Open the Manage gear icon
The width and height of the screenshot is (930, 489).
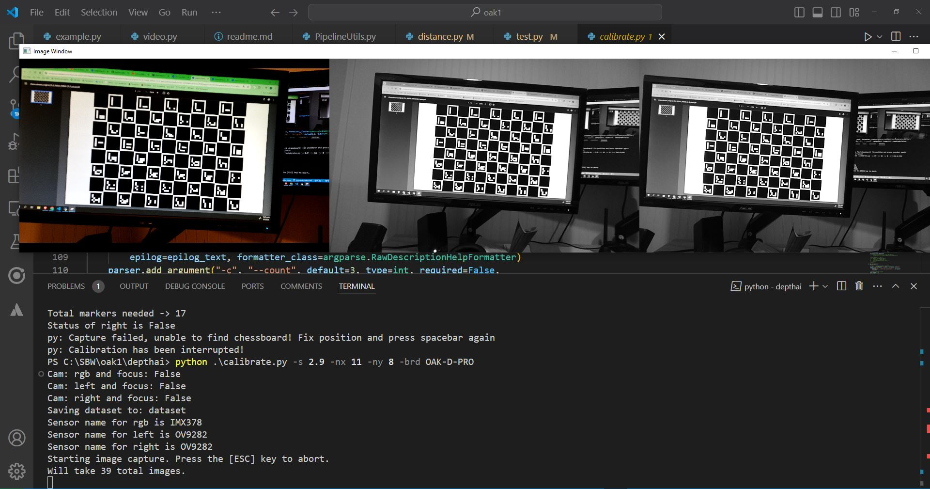point(16,471)
